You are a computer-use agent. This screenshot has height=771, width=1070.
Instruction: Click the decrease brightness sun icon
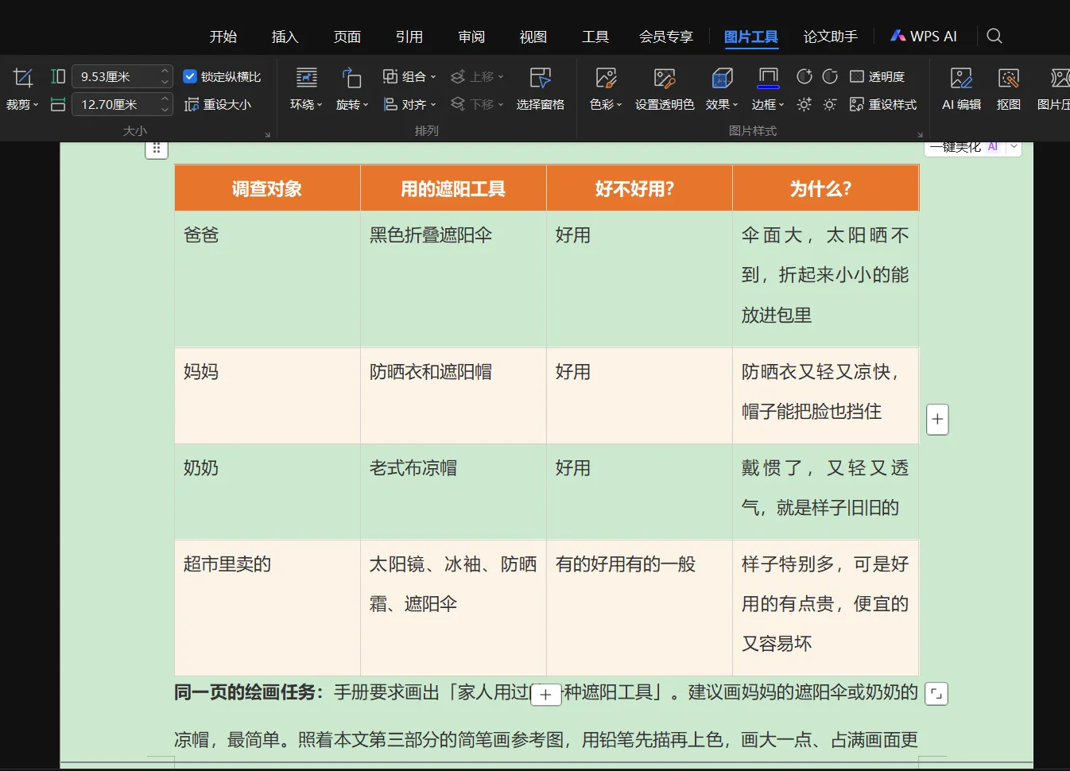pyautogui.click(x=830, y=104)
